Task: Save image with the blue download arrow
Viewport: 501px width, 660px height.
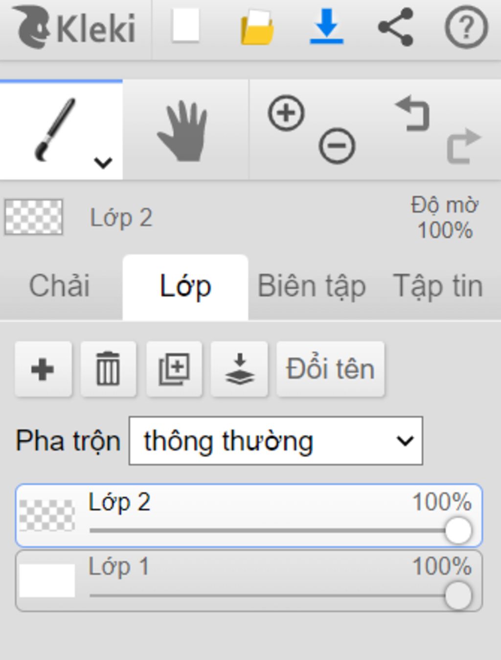Action: (326, 26)
